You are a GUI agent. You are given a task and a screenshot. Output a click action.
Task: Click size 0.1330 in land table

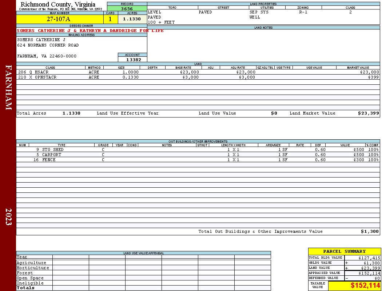click(x=131, y=77)
